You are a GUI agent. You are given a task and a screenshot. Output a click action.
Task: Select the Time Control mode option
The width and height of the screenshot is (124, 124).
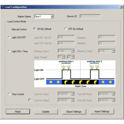point(9,94)
